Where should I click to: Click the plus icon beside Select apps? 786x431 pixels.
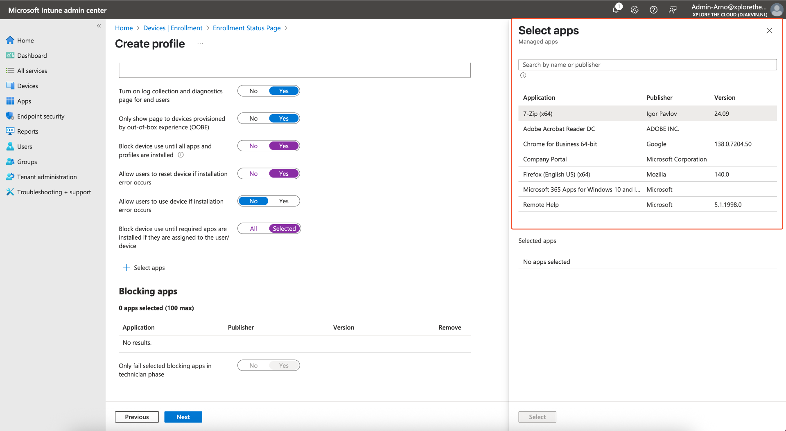click(x=126, y=267)
